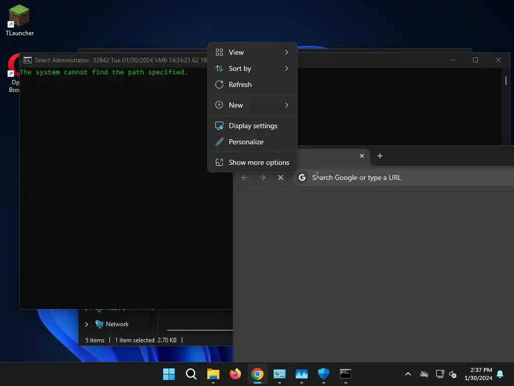Open Windows Security shield on taskbar
514x386 pixels.
[x=324, y=374]
